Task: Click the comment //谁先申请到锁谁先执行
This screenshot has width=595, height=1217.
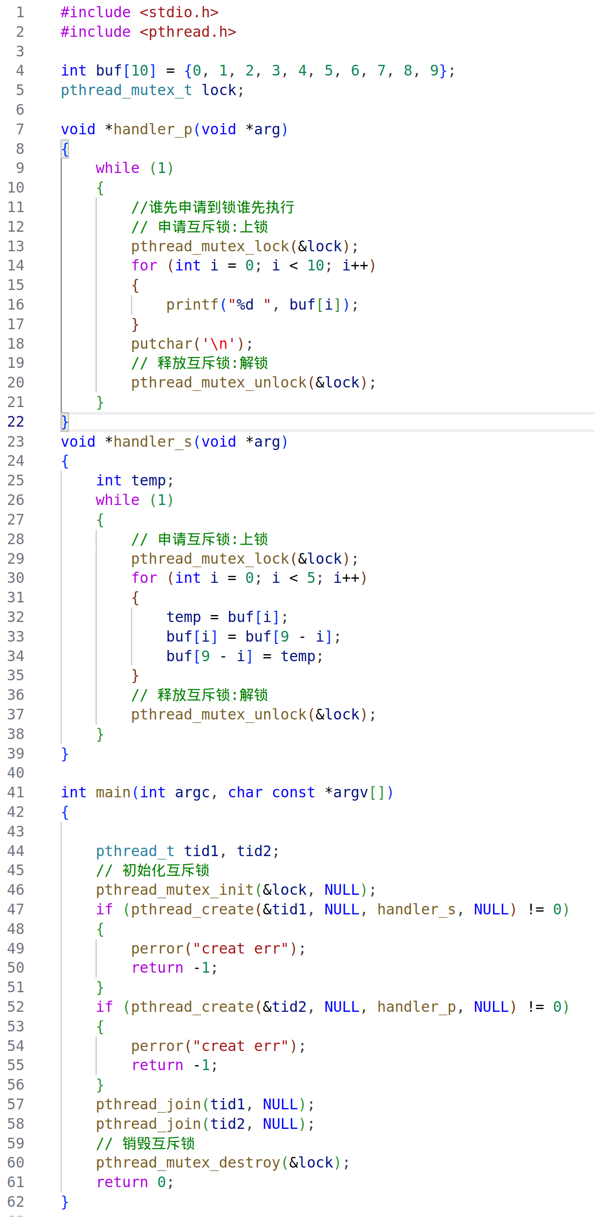Action: click(213, 207)
